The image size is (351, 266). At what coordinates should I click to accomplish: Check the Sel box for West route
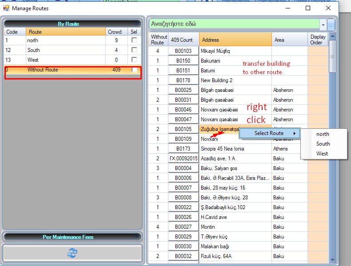[x=134, y=60]
